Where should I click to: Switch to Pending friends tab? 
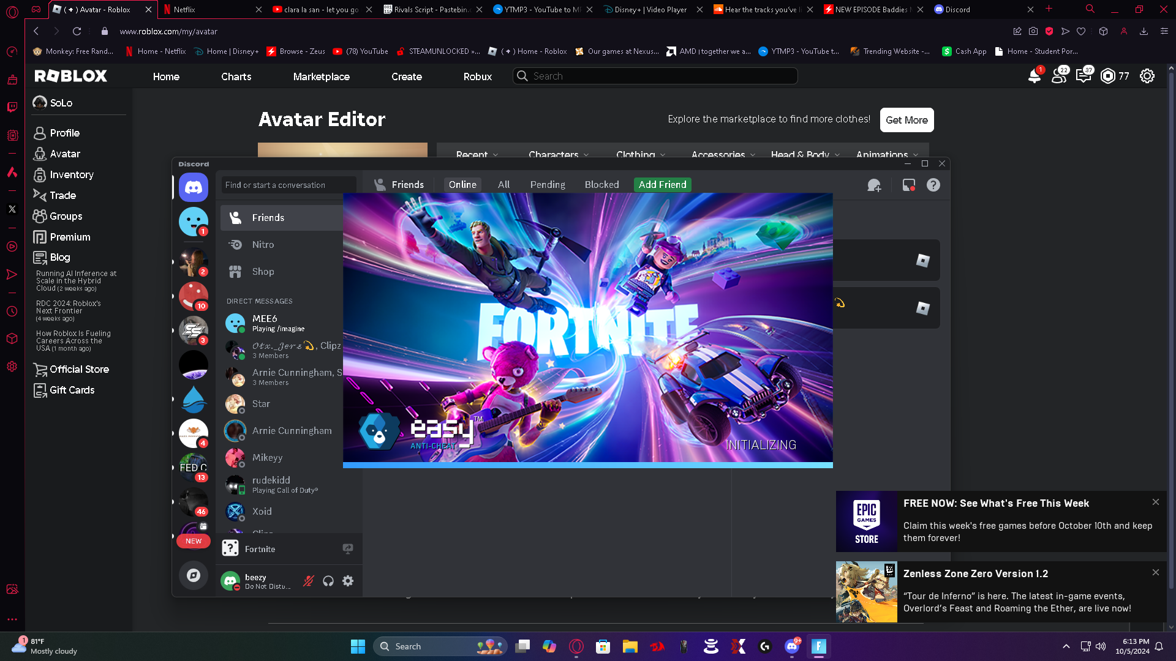coord(548,185)
